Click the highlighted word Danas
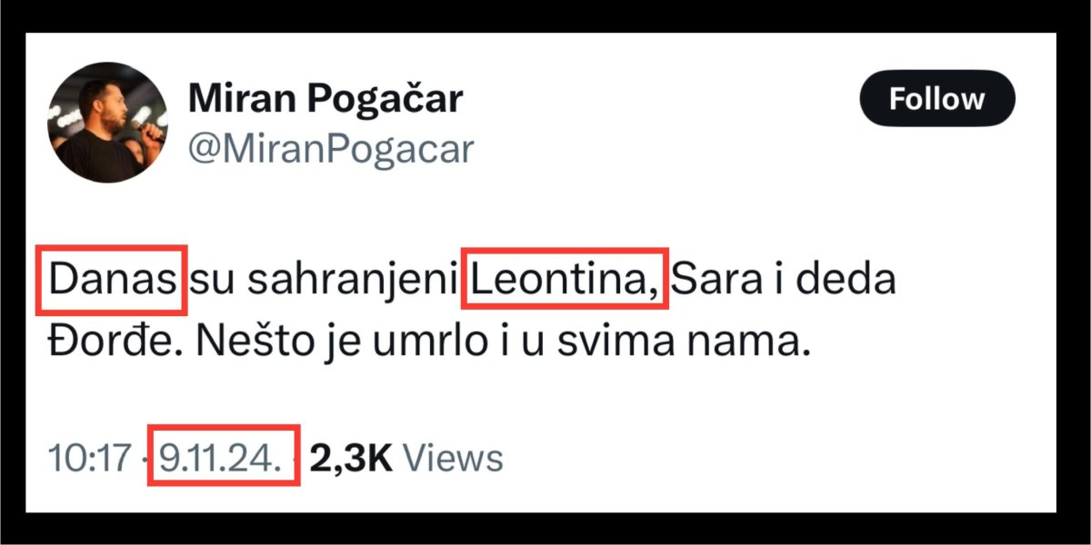This screenshot has height=545, width=1091. tap(111, 280)
